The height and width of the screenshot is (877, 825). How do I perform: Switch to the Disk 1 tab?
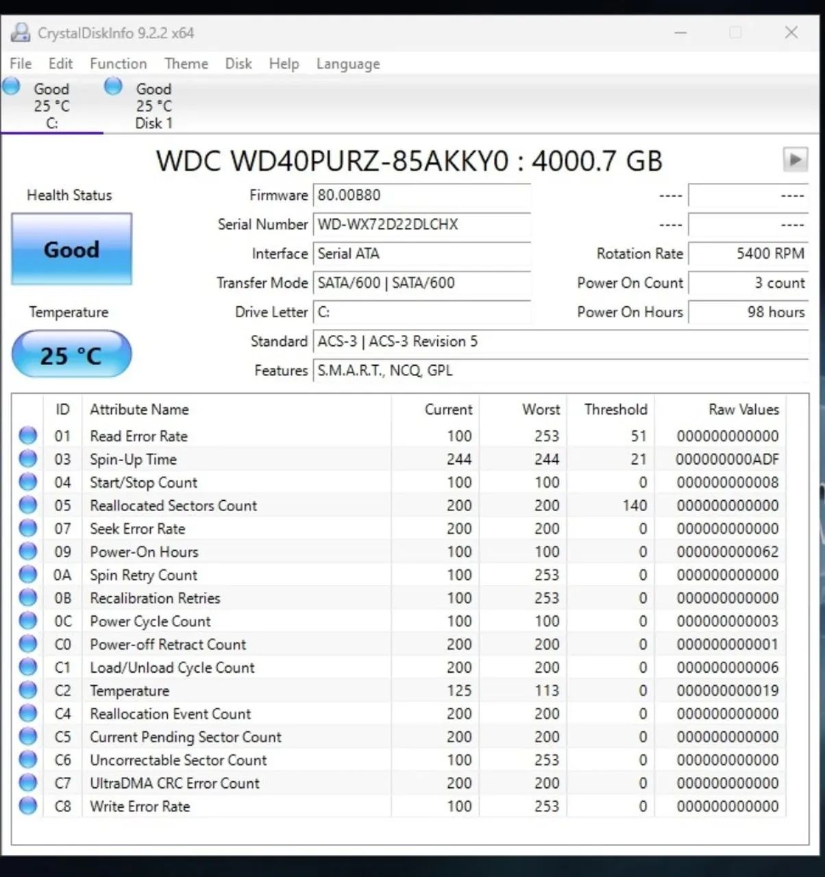(153, 106)
